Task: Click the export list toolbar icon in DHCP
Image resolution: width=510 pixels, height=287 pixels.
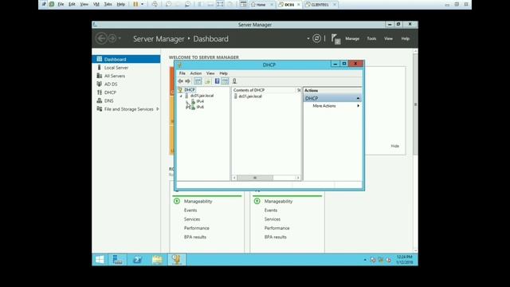Action: pyautogui.click(x=207, y=81)
